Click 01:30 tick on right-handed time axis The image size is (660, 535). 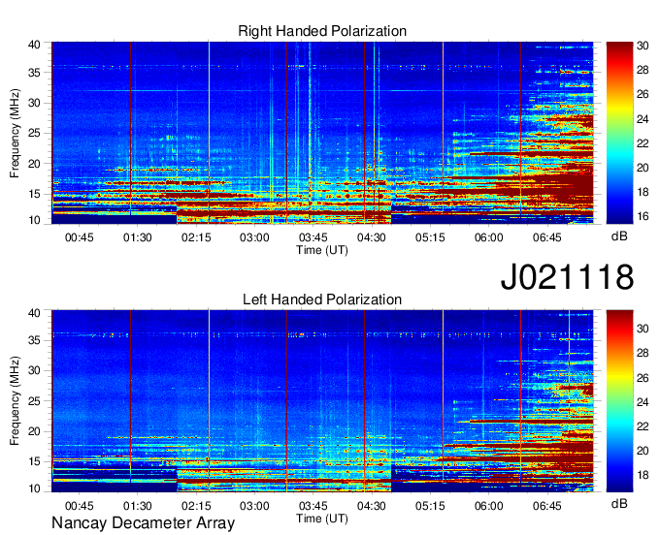point(138,237)
